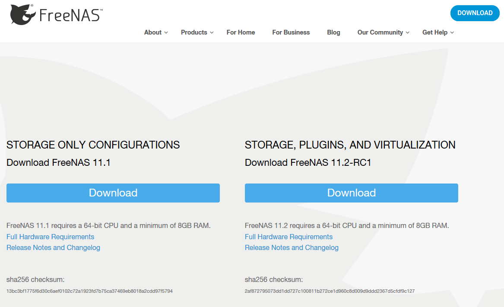The width and height of the screenshot is (504, 307).
Task: Expand the Products menu
Action: (x=197, y=32)
